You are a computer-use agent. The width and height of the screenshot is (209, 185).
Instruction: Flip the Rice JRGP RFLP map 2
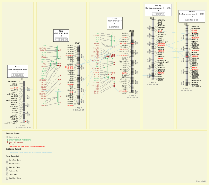coord(64,39)
